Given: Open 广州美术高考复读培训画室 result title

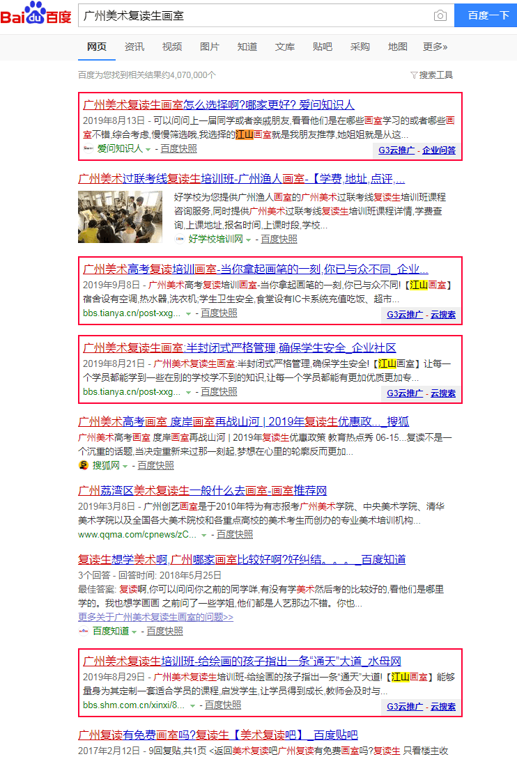Looking at the screenshot, I should tap(255, 269).
